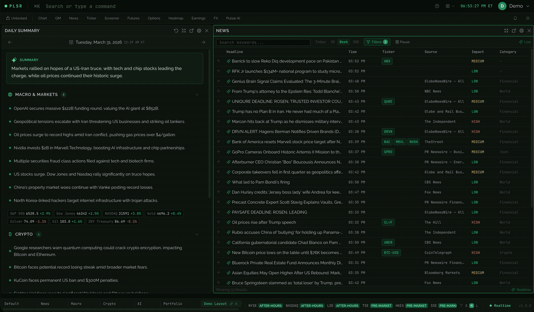The width and height of the screenshot is (534, 312).
Task: Click the Gold 4696.2 market chip
Action: pyautogui.click(x=164, y=214)
